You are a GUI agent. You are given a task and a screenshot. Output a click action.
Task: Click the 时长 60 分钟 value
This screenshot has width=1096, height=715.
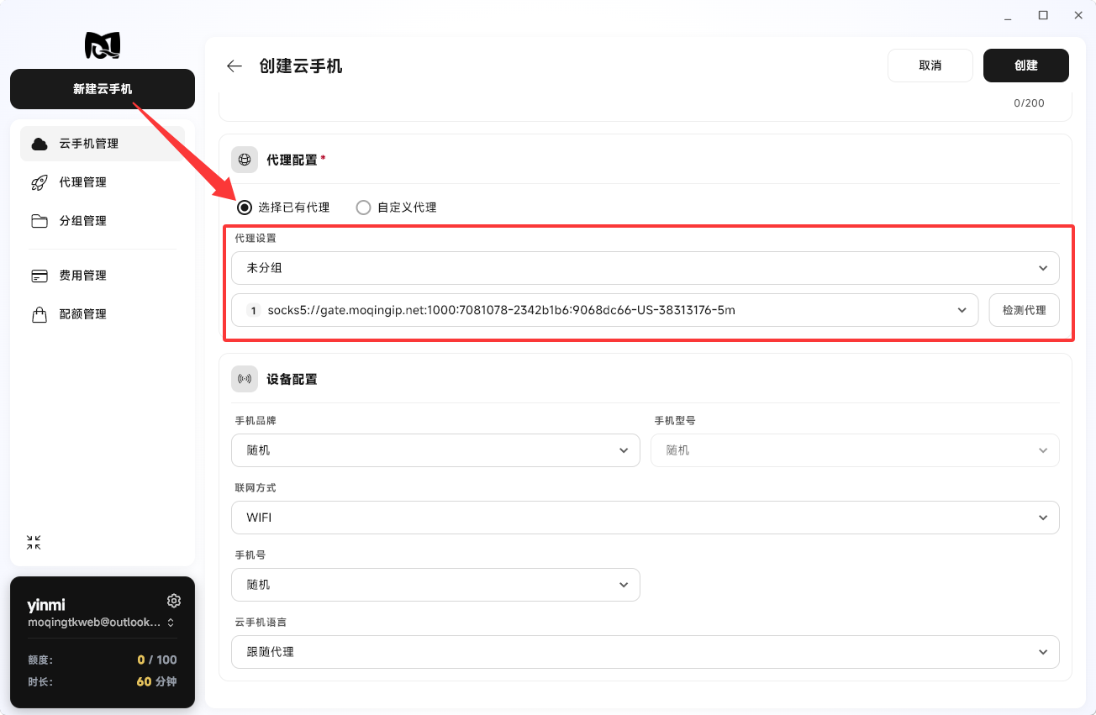(156, 681)
